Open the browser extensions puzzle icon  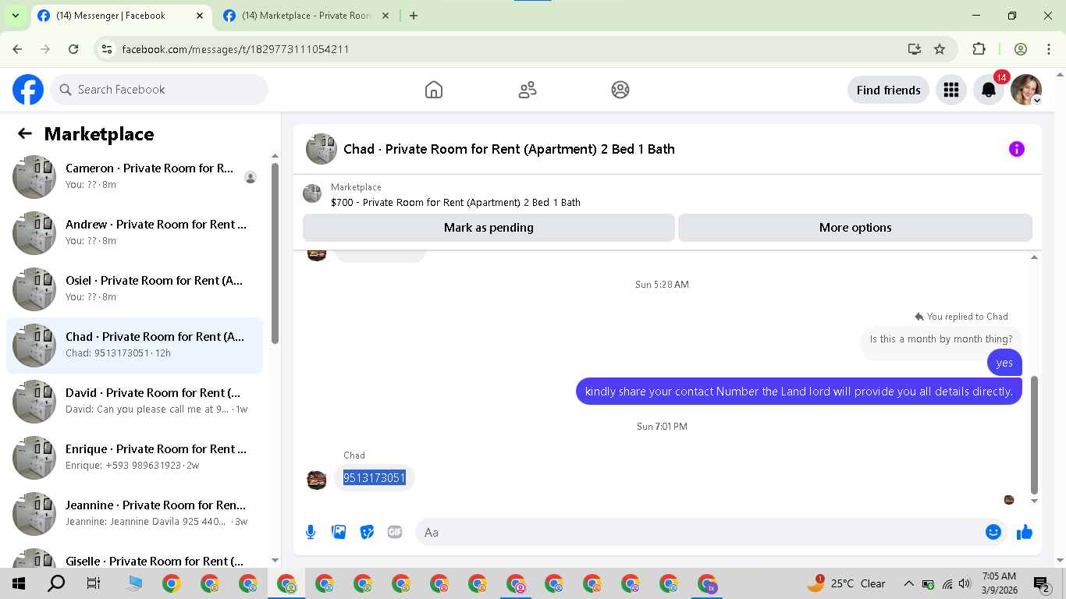[979, 49]
